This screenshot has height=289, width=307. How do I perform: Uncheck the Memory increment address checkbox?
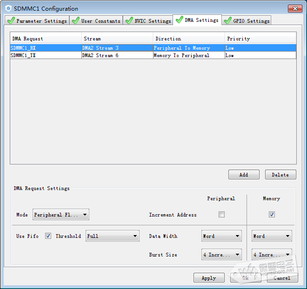pyautogui.click(x=272, y=215)
